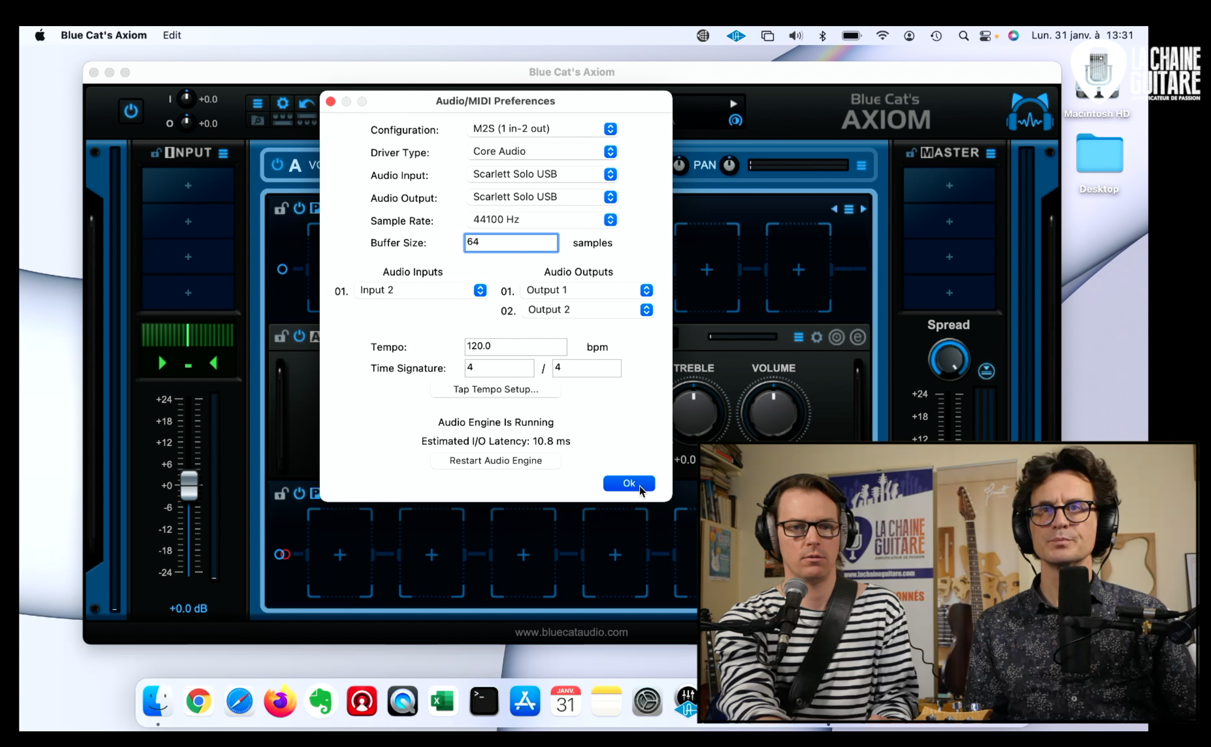Click next arrow in pre-effects section
This screenshot has height=747, width=1211.
coord(863,209)
